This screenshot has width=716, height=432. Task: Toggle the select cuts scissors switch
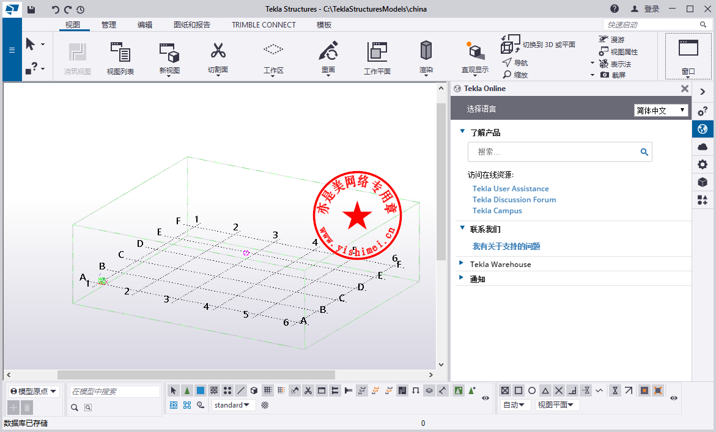pyautogui.click(x=308, y=390)
